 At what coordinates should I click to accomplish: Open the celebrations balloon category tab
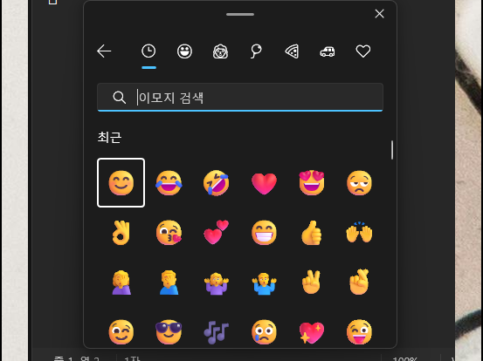[x=256, y=51]
